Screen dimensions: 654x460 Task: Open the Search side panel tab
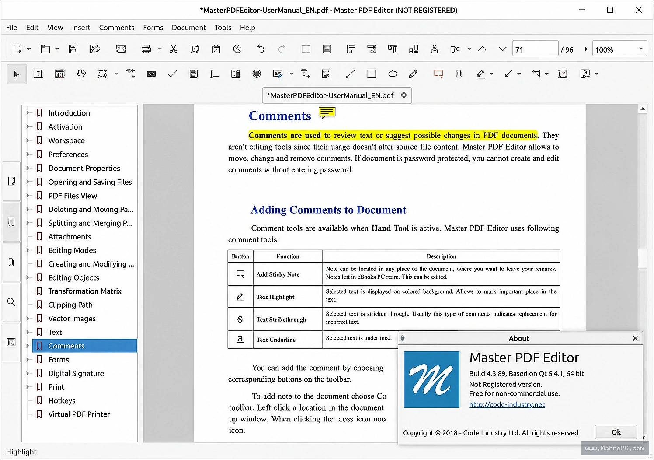[x=11, y=302]
